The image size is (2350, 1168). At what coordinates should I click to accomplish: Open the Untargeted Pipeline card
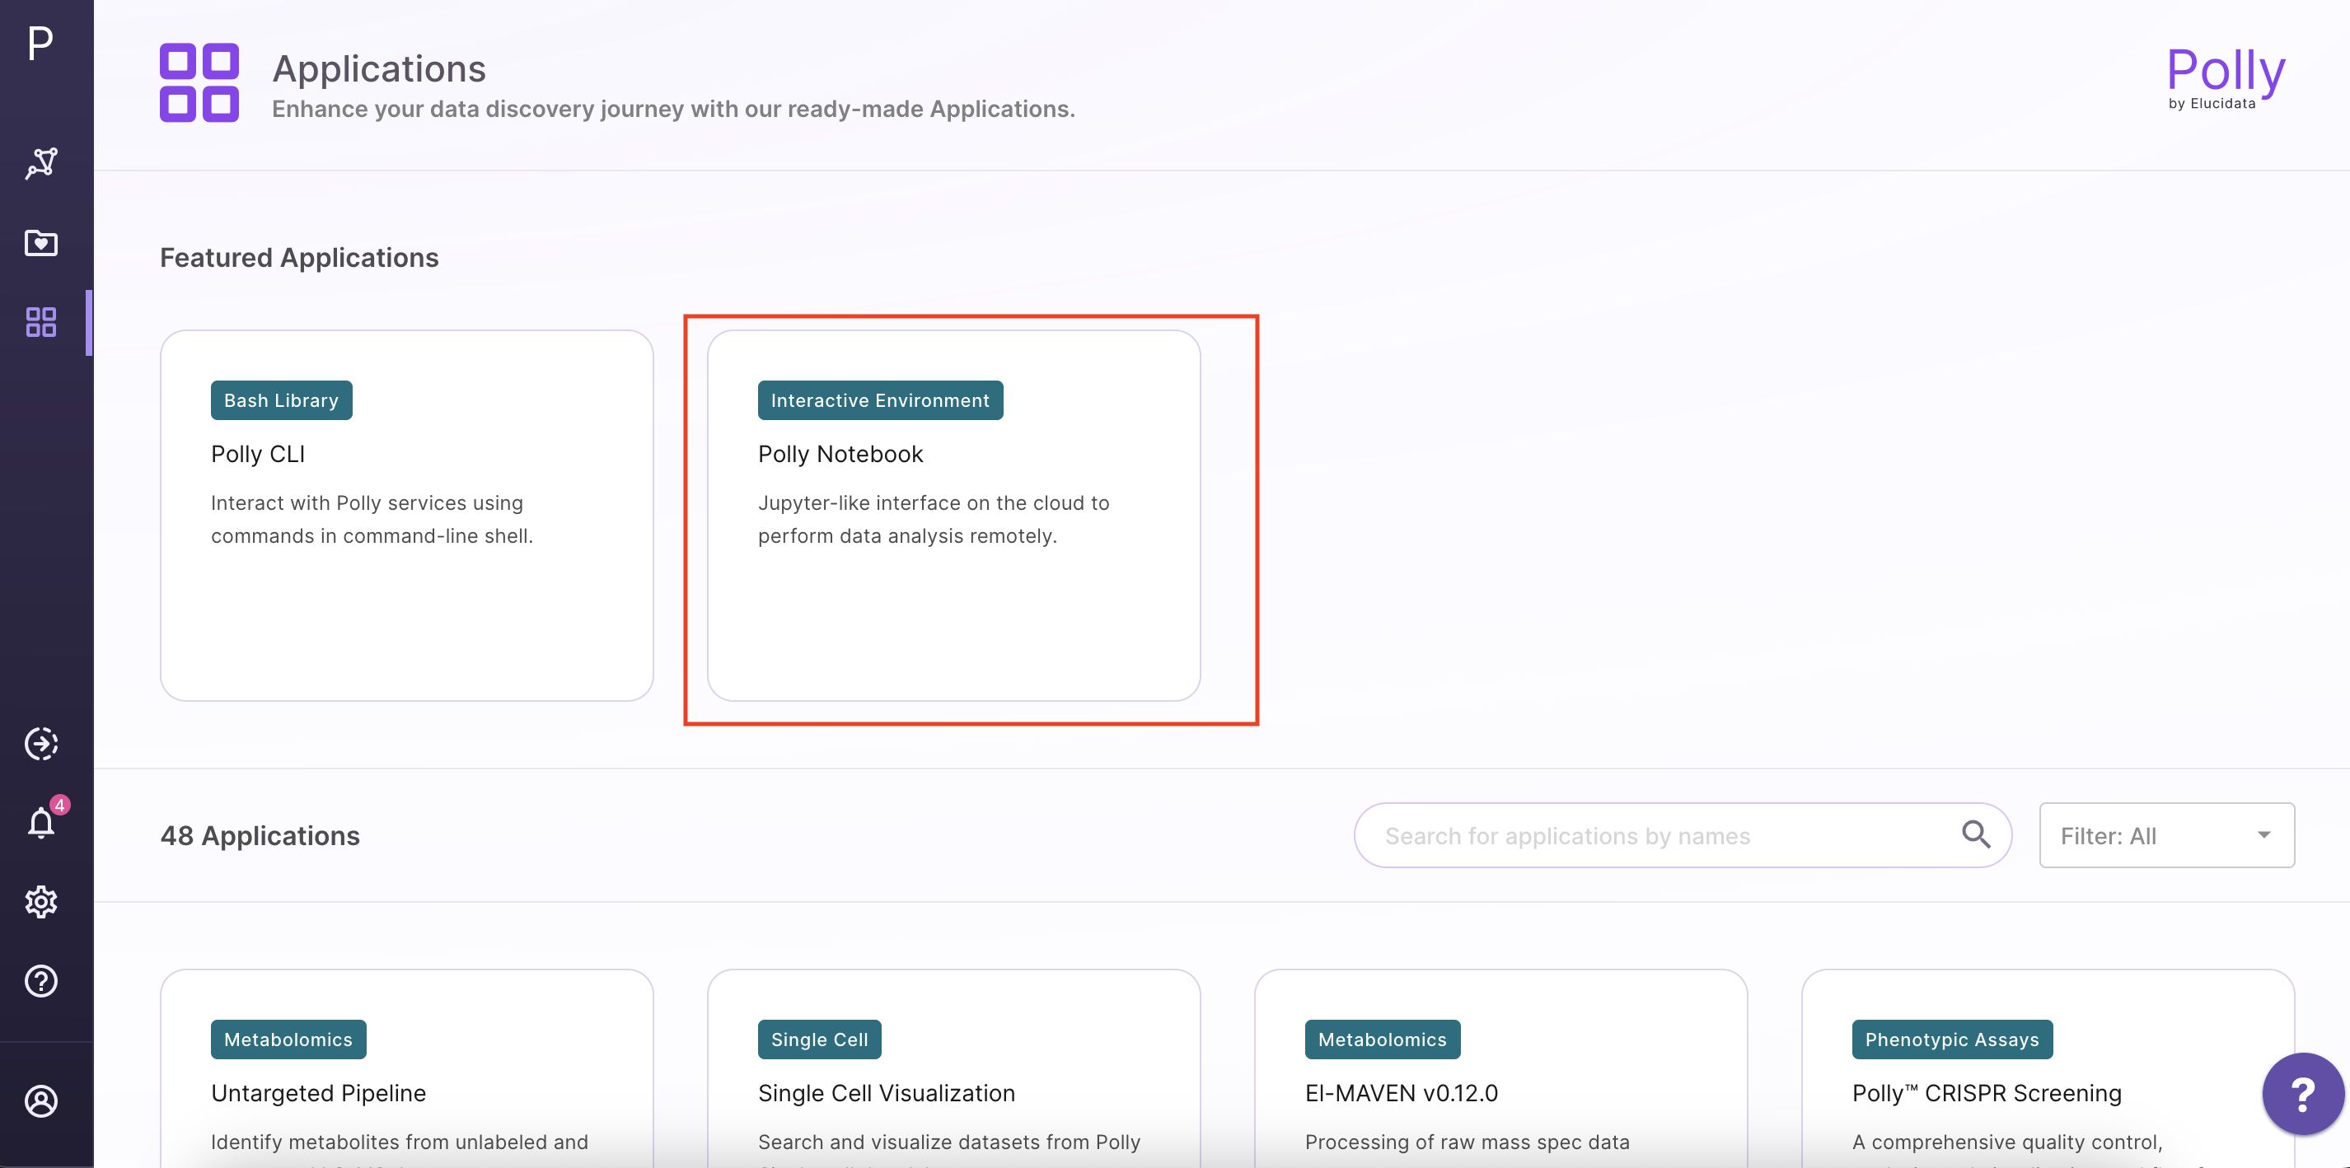[407, 1068]
